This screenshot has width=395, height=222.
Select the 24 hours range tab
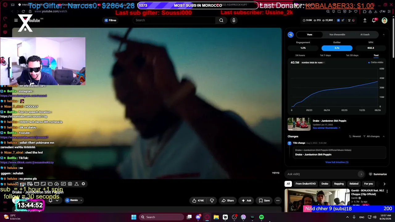pos(300,55)
